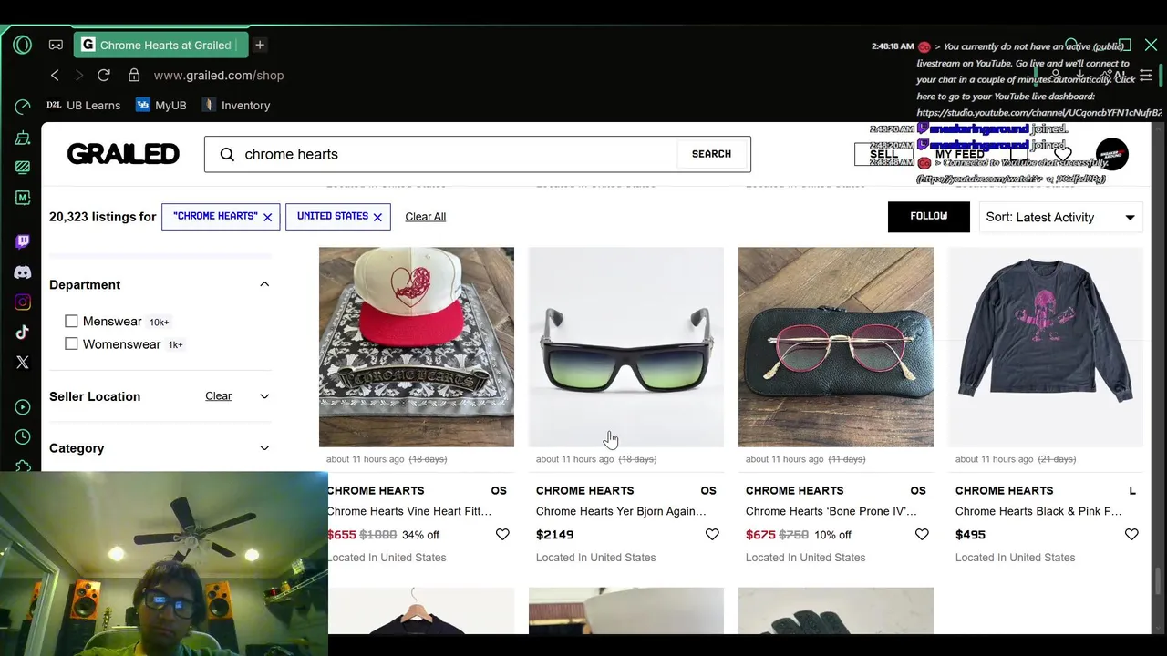
Task: Open the round gold glasses thumbnail
Action: (836, 346)
